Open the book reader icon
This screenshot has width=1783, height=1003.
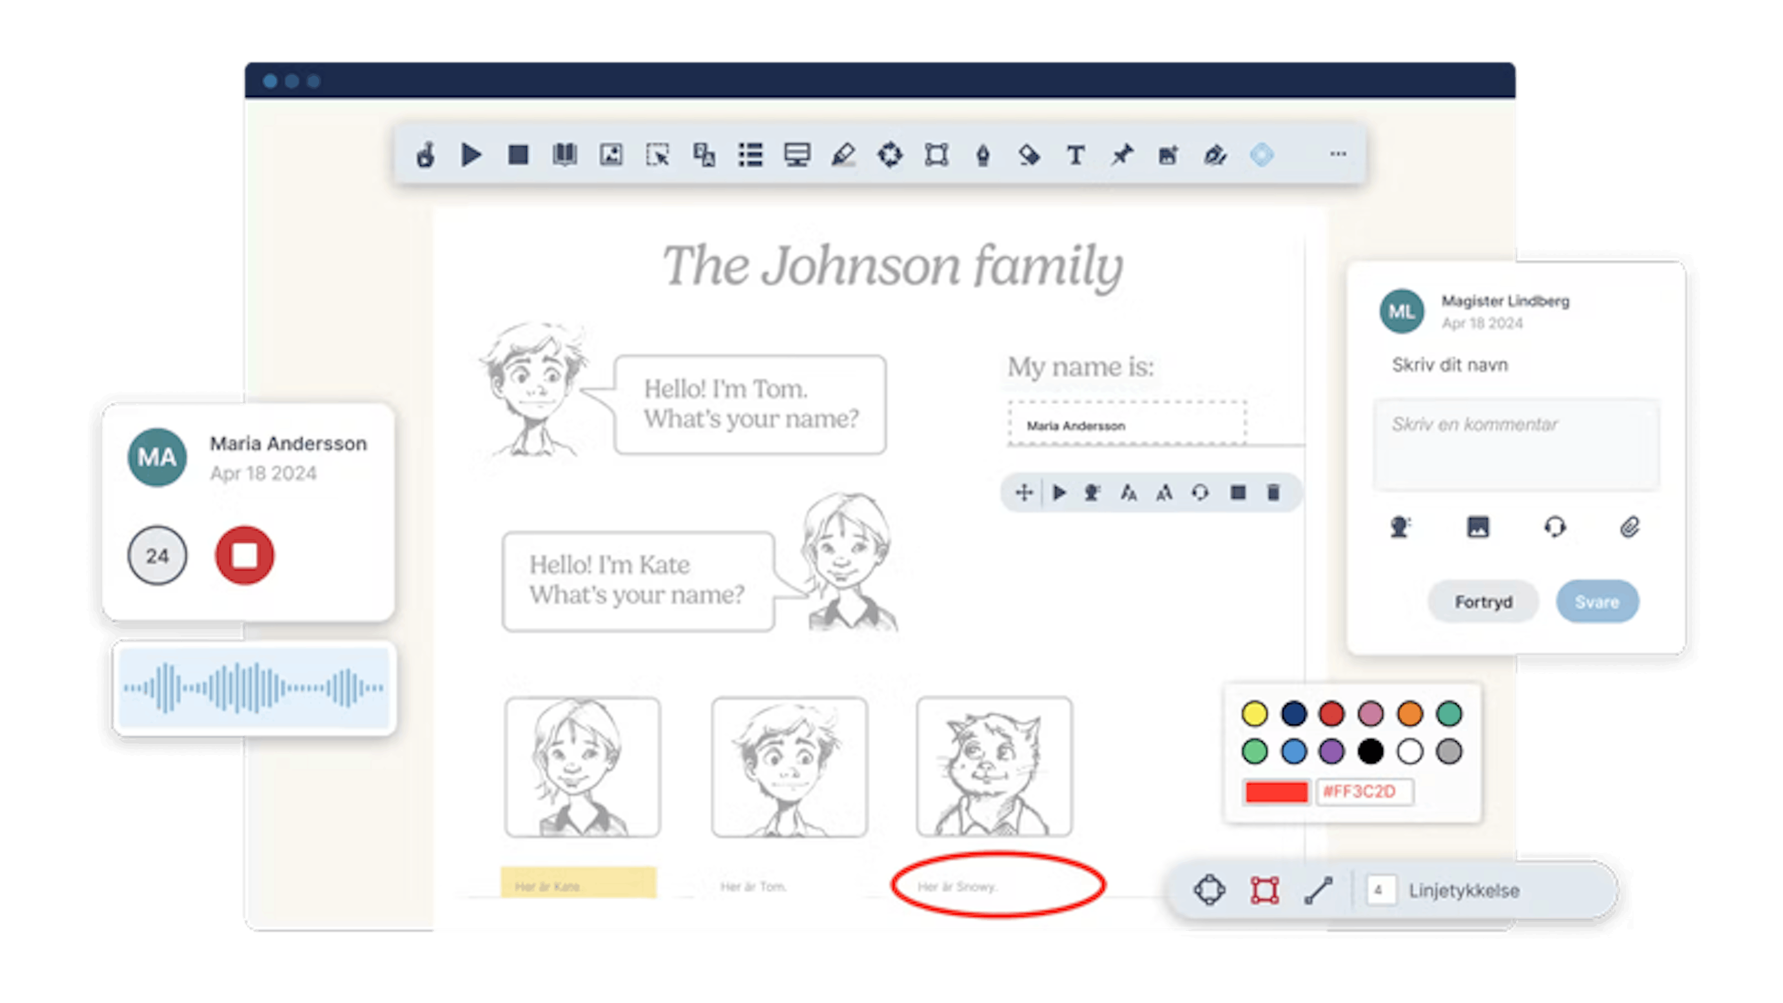[565, 154]
